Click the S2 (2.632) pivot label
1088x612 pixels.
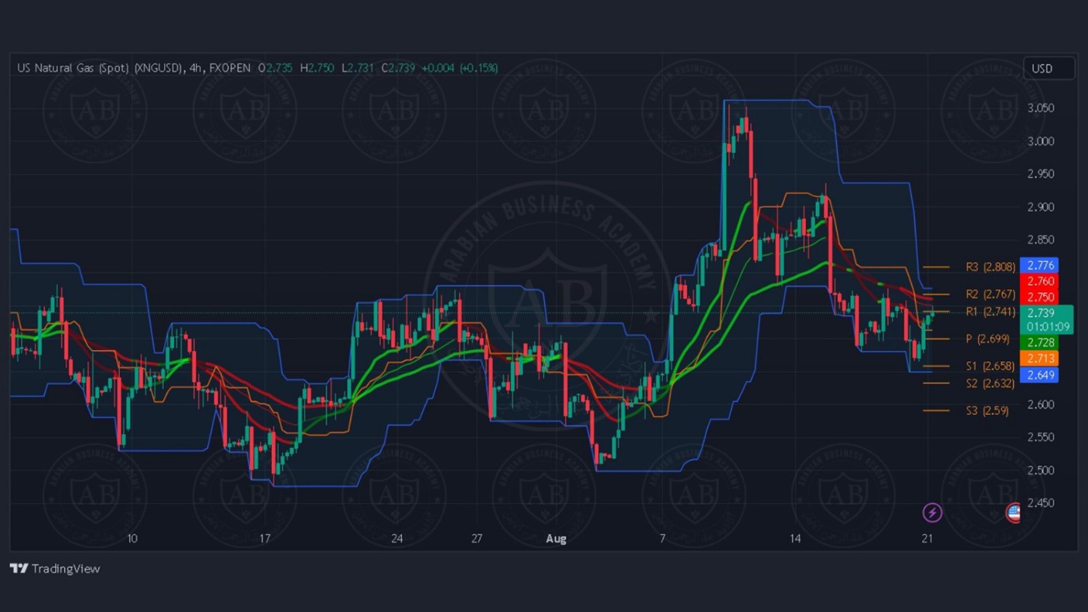pos(990,383)
